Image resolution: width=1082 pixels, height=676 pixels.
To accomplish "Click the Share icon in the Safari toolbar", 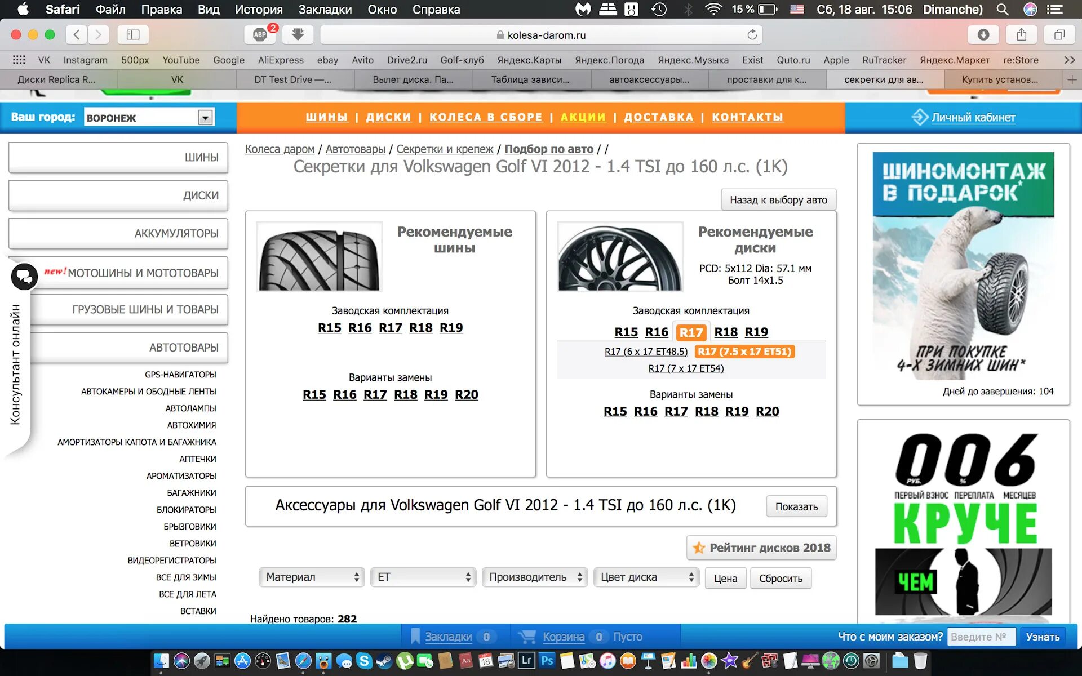I will [x=1021, y=35].
